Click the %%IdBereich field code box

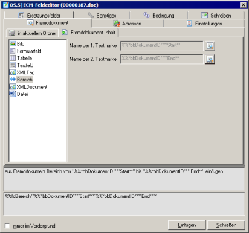(x=124, y=204)
